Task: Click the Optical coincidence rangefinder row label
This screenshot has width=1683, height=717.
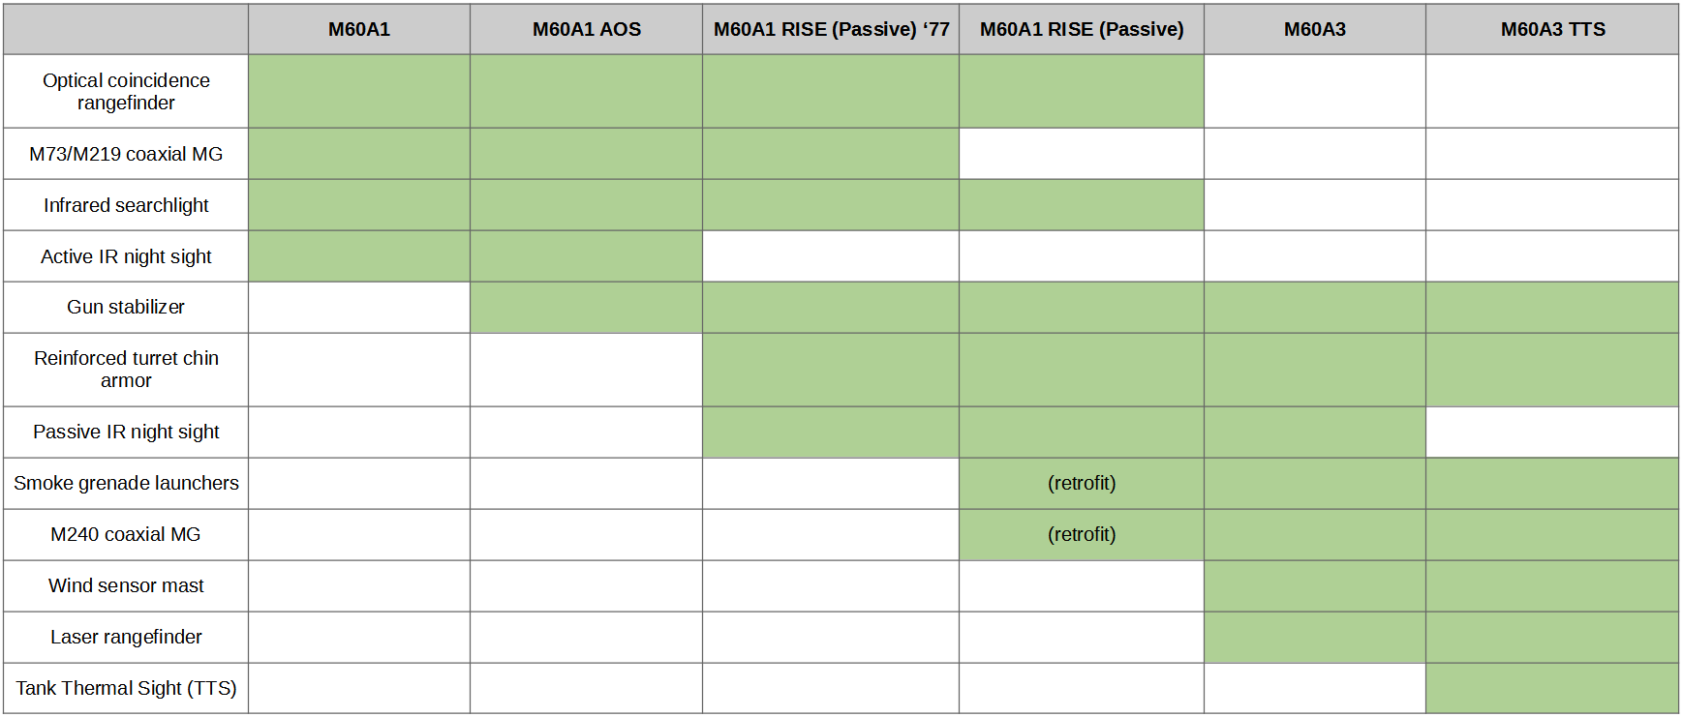Action: 126,91
